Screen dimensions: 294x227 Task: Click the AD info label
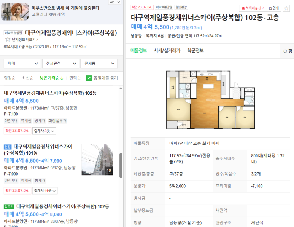coord(112,2)
